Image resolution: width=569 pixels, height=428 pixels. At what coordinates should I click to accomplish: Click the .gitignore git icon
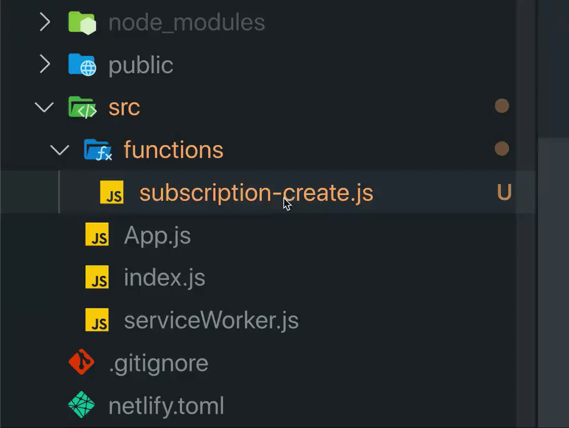[x=82, y=363]
